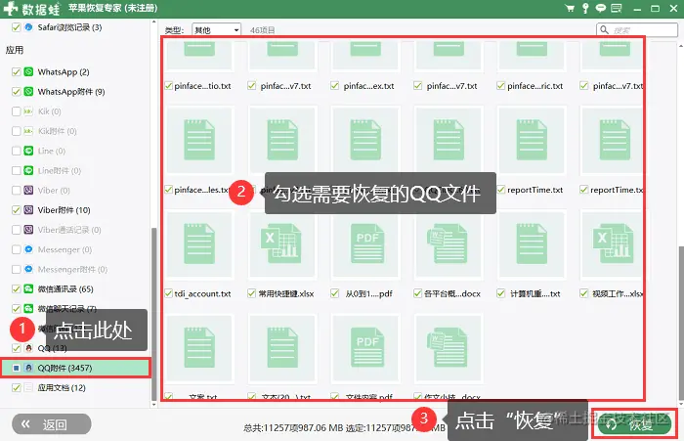Click the Safari browsing history icon

tap(28, 27)
